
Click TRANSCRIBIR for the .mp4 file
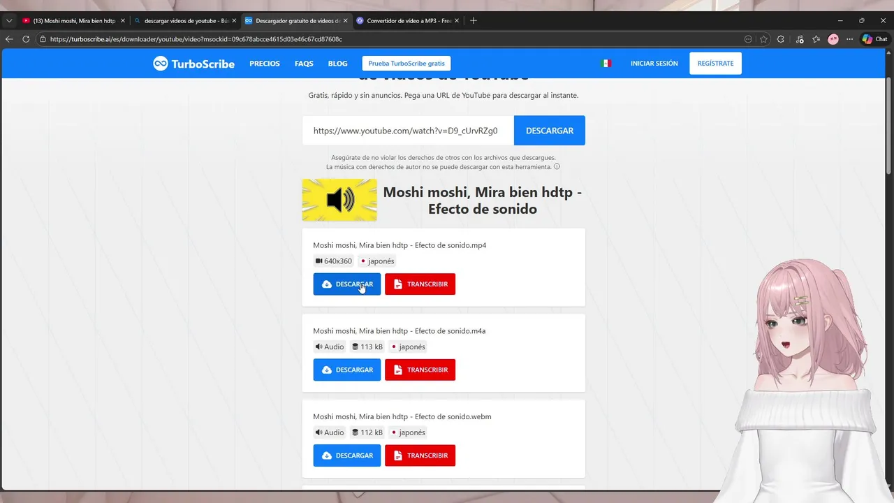coord(420,284)
